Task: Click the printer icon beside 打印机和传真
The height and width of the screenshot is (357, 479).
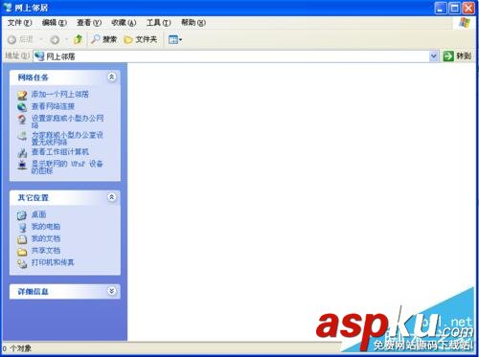Action: pos(22,263)
